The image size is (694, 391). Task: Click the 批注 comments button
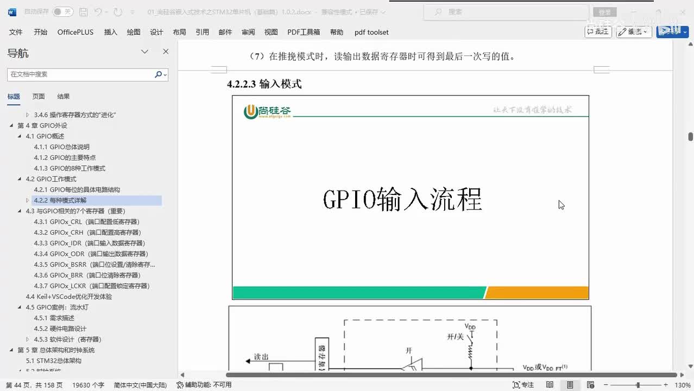598,32
